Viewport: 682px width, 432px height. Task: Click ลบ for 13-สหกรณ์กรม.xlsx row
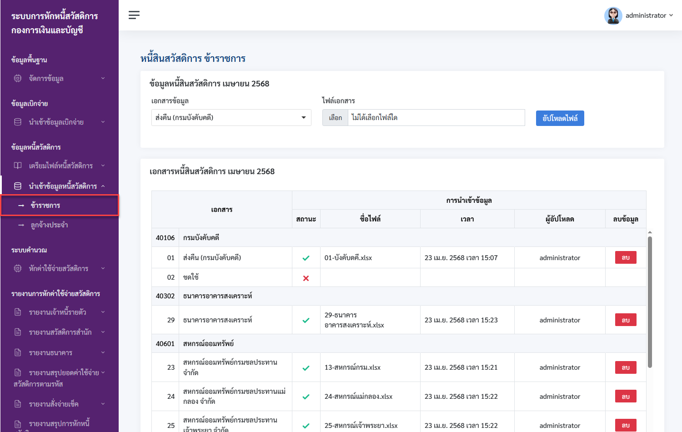click(x=626, y=367)
